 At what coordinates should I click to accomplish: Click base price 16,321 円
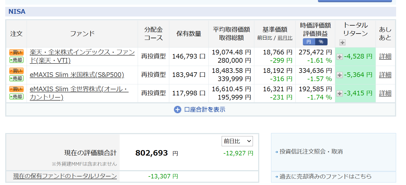click(278, 89)
